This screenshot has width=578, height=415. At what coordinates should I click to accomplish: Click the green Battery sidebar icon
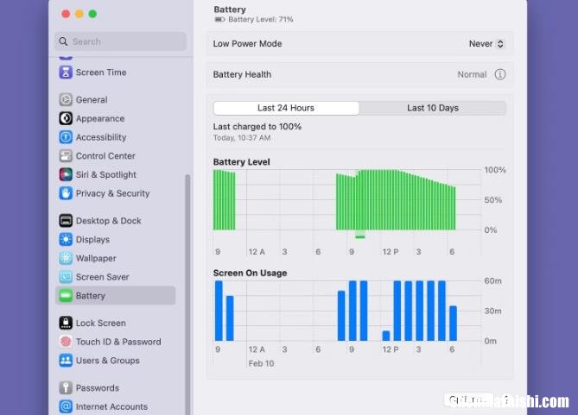click(x=66, y=295)
